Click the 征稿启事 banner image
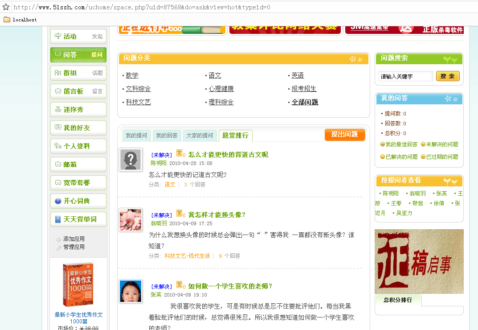Viewport: 478px width, 330px height. click(419, 261)
